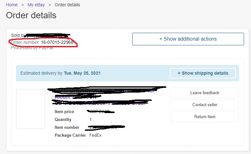Select the order number 16-07015-22968
Screen dimensions: 251x154
(57, 42)
